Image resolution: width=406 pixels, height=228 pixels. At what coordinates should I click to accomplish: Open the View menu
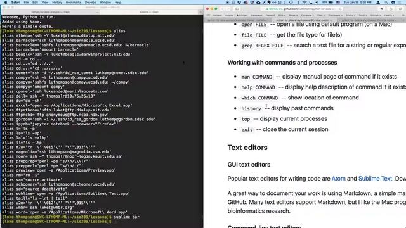tap(45, 3)
